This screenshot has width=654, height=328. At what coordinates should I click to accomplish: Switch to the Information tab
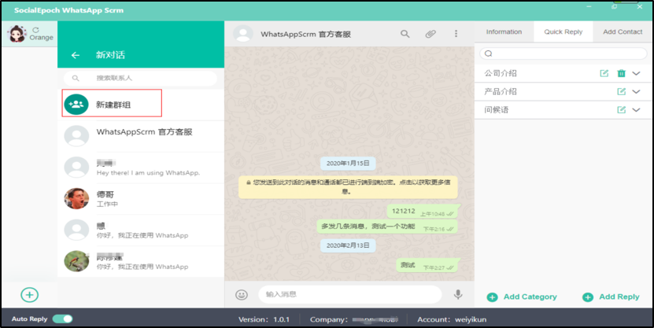point(504,32)
